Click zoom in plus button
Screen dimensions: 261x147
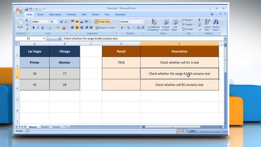tap(221, 131)
